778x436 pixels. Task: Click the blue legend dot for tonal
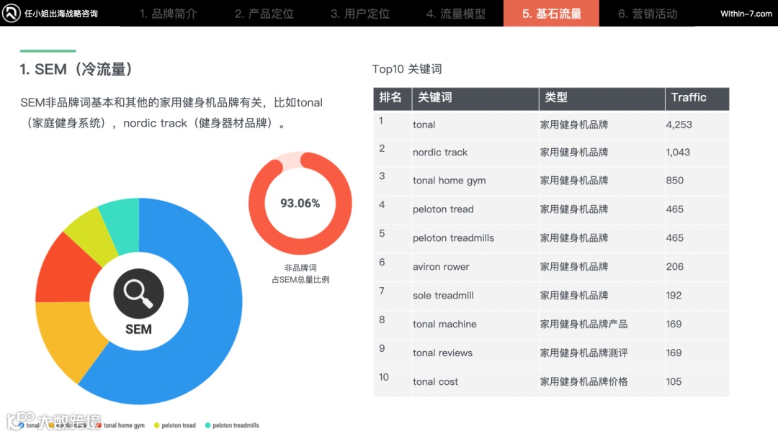pyautogui.click(x=20, y=424)
